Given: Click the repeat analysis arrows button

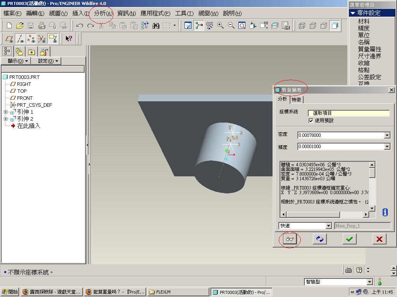Looking at the screenshot, I should [x=319, y=239].
